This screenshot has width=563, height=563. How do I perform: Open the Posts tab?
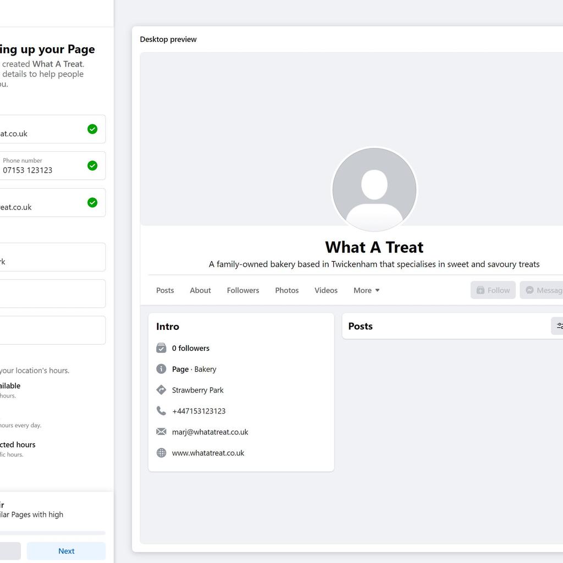[x=165, y=290]
